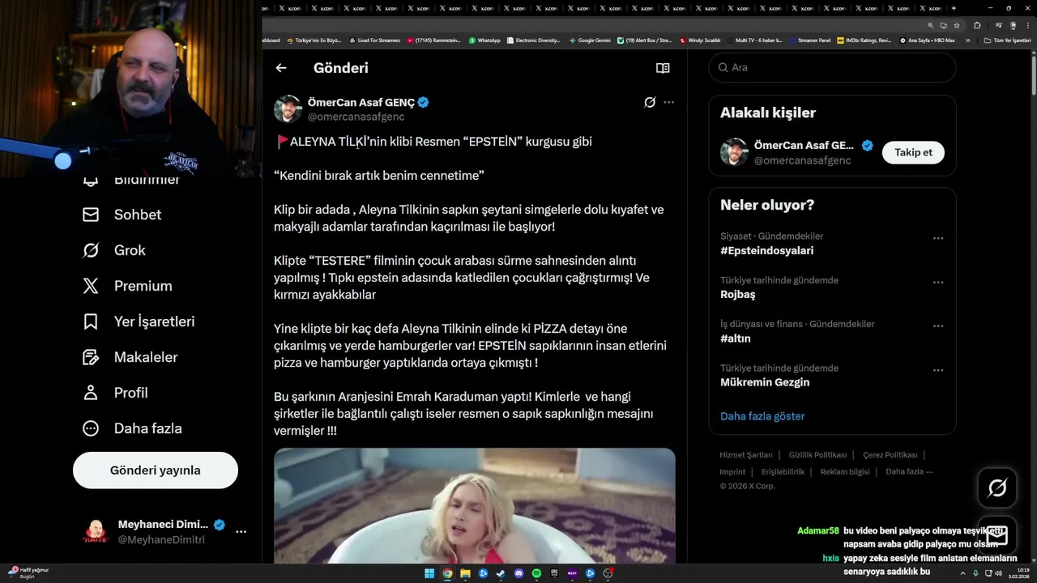Open Hizmet Şartları footer link

pyautogui.click(x=746, y=455)
